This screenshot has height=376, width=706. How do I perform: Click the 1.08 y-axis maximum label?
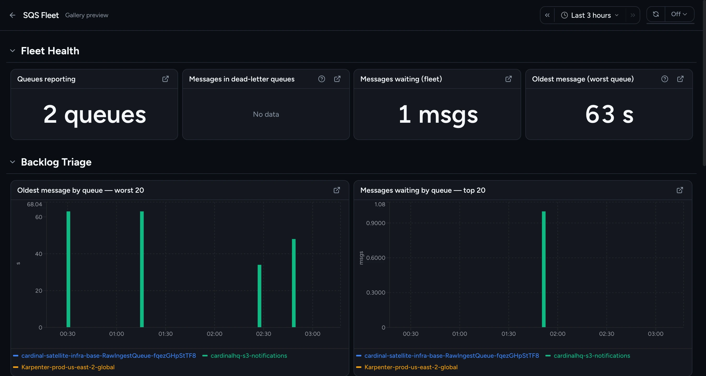[x=380, y=204]
